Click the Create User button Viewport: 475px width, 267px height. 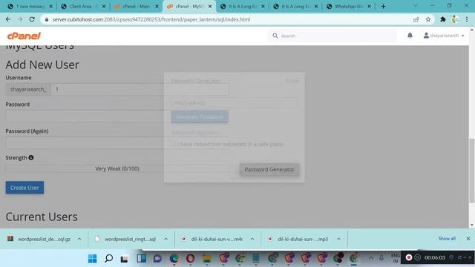pos(24,188)
